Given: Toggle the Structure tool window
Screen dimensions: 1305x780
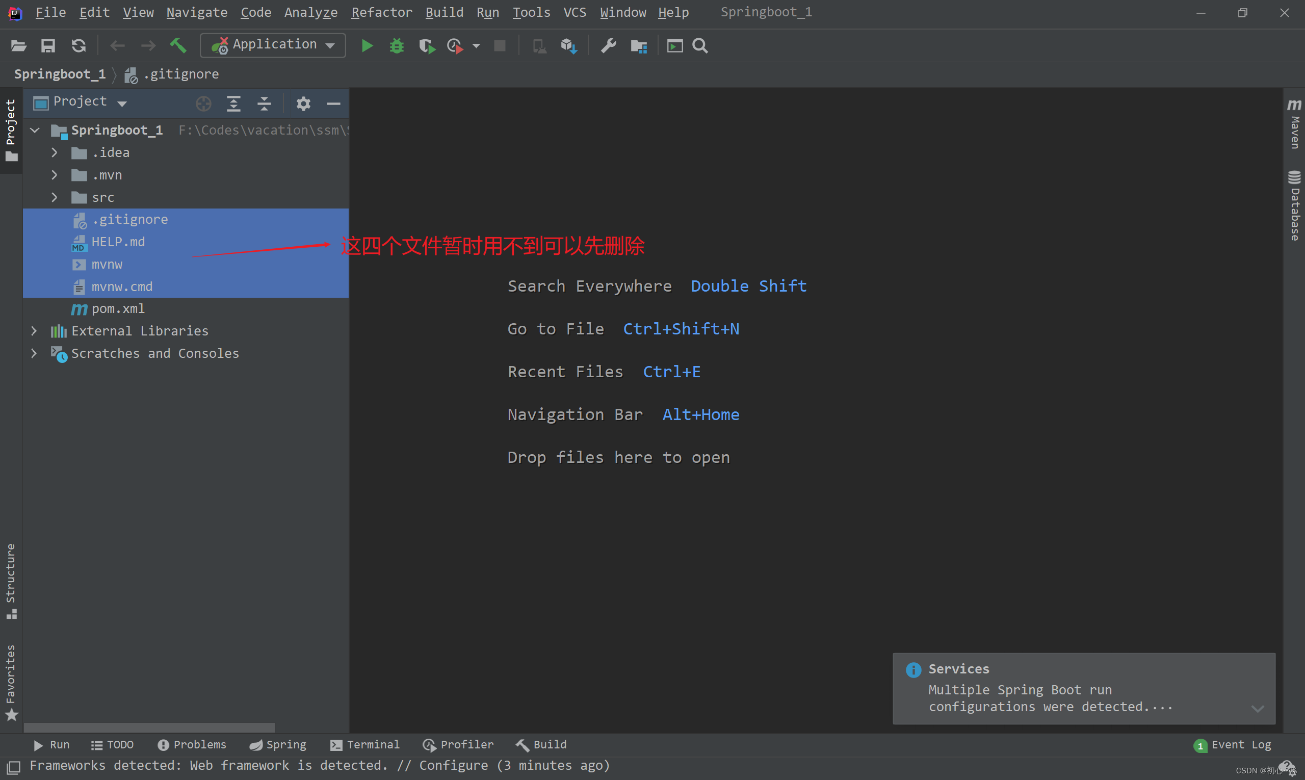Looking at the screenshot, I should [x=11, y=580].
